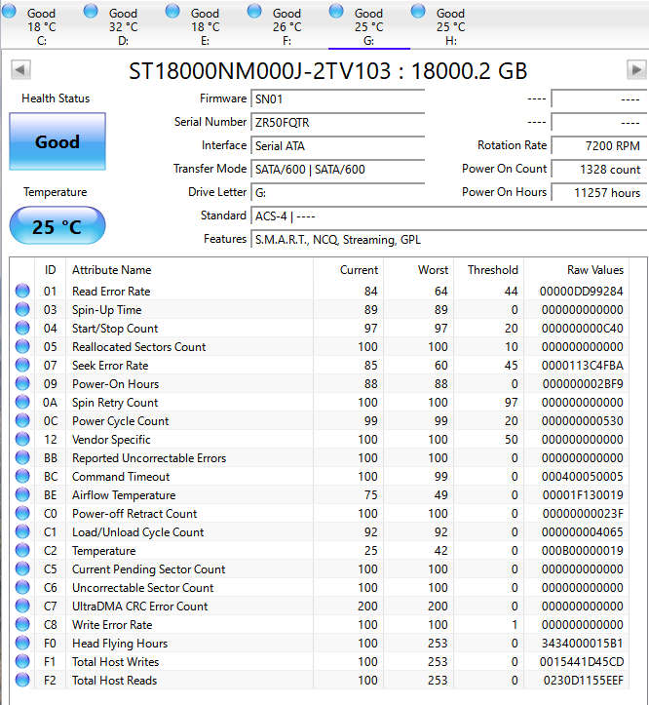Click status orb for Power-On Hours row
The height and width of the screenshot is (705, 649).
click(x=22, y=383)
